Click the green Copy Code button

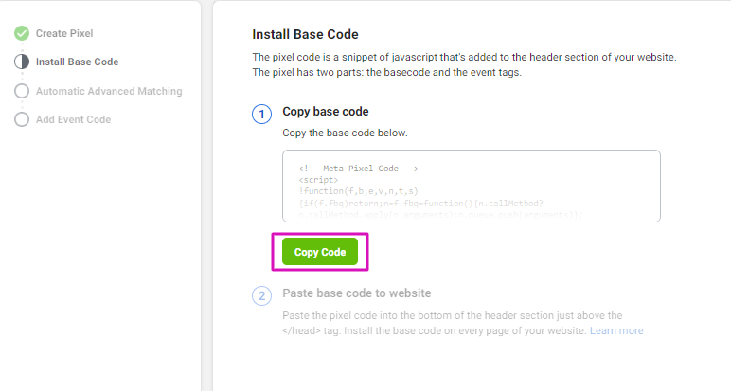point(320,252)
